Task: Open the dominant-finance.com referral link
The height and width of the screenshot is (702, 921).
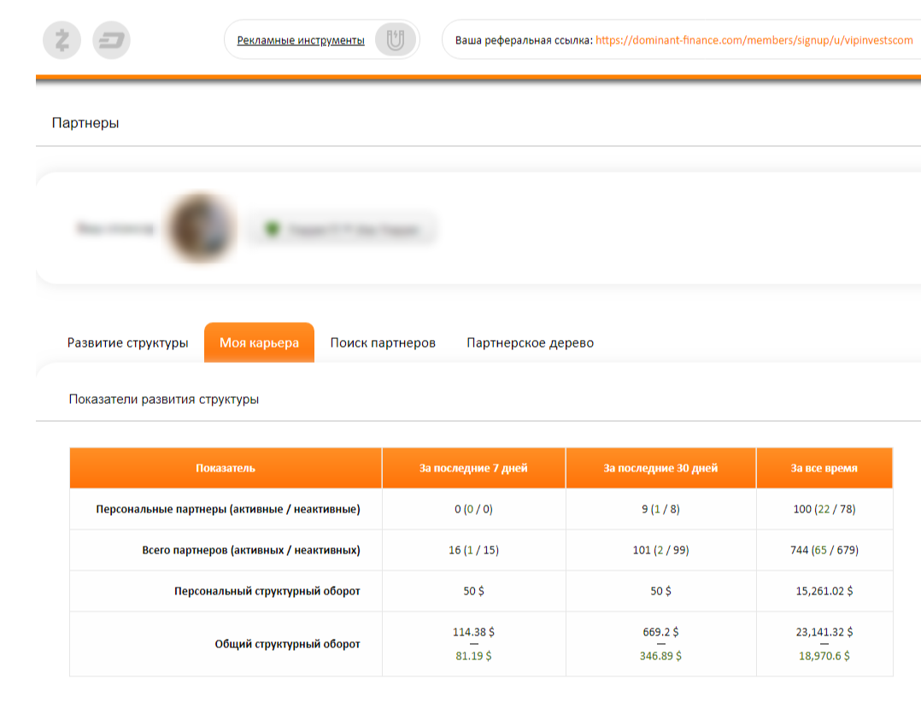Action: [754, 40]
